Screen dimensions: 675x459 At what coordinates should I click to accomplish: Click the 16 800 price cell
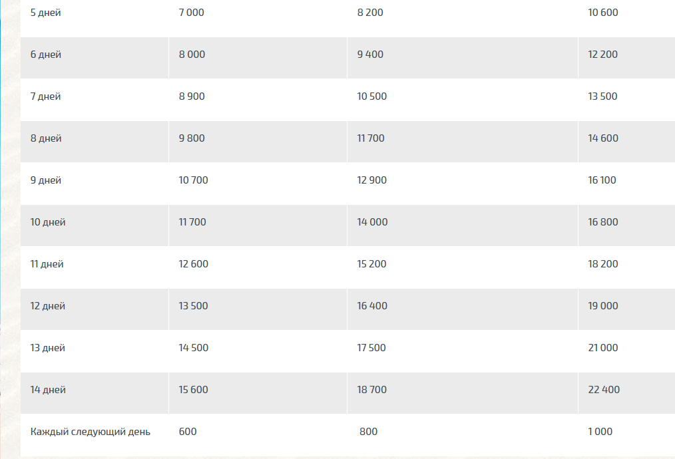point(603,222)
